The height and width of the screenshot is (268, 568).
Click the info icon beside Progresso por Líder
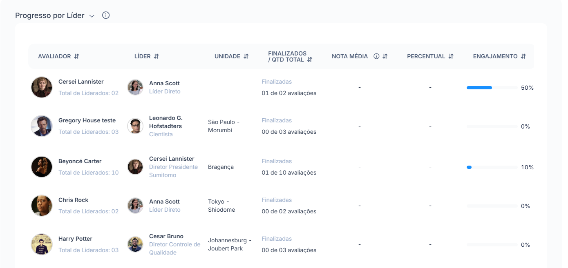coord(106,16)
